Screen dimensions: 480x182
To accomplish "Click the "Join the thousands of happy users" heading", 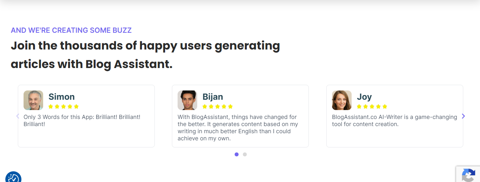I will [145, 55].
